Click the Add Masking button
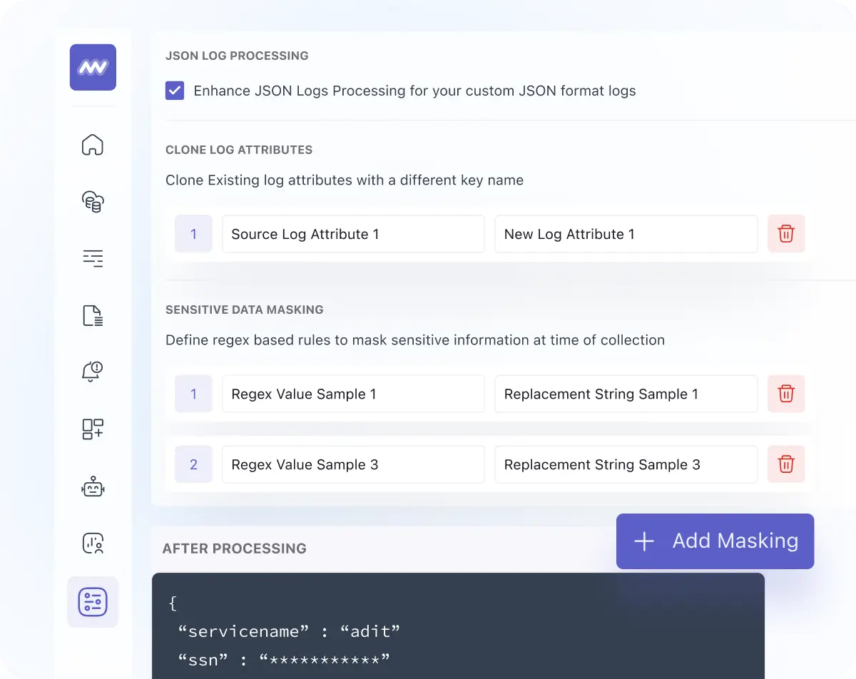The width and height of the screenshot is (856, 679). [715, 541]
